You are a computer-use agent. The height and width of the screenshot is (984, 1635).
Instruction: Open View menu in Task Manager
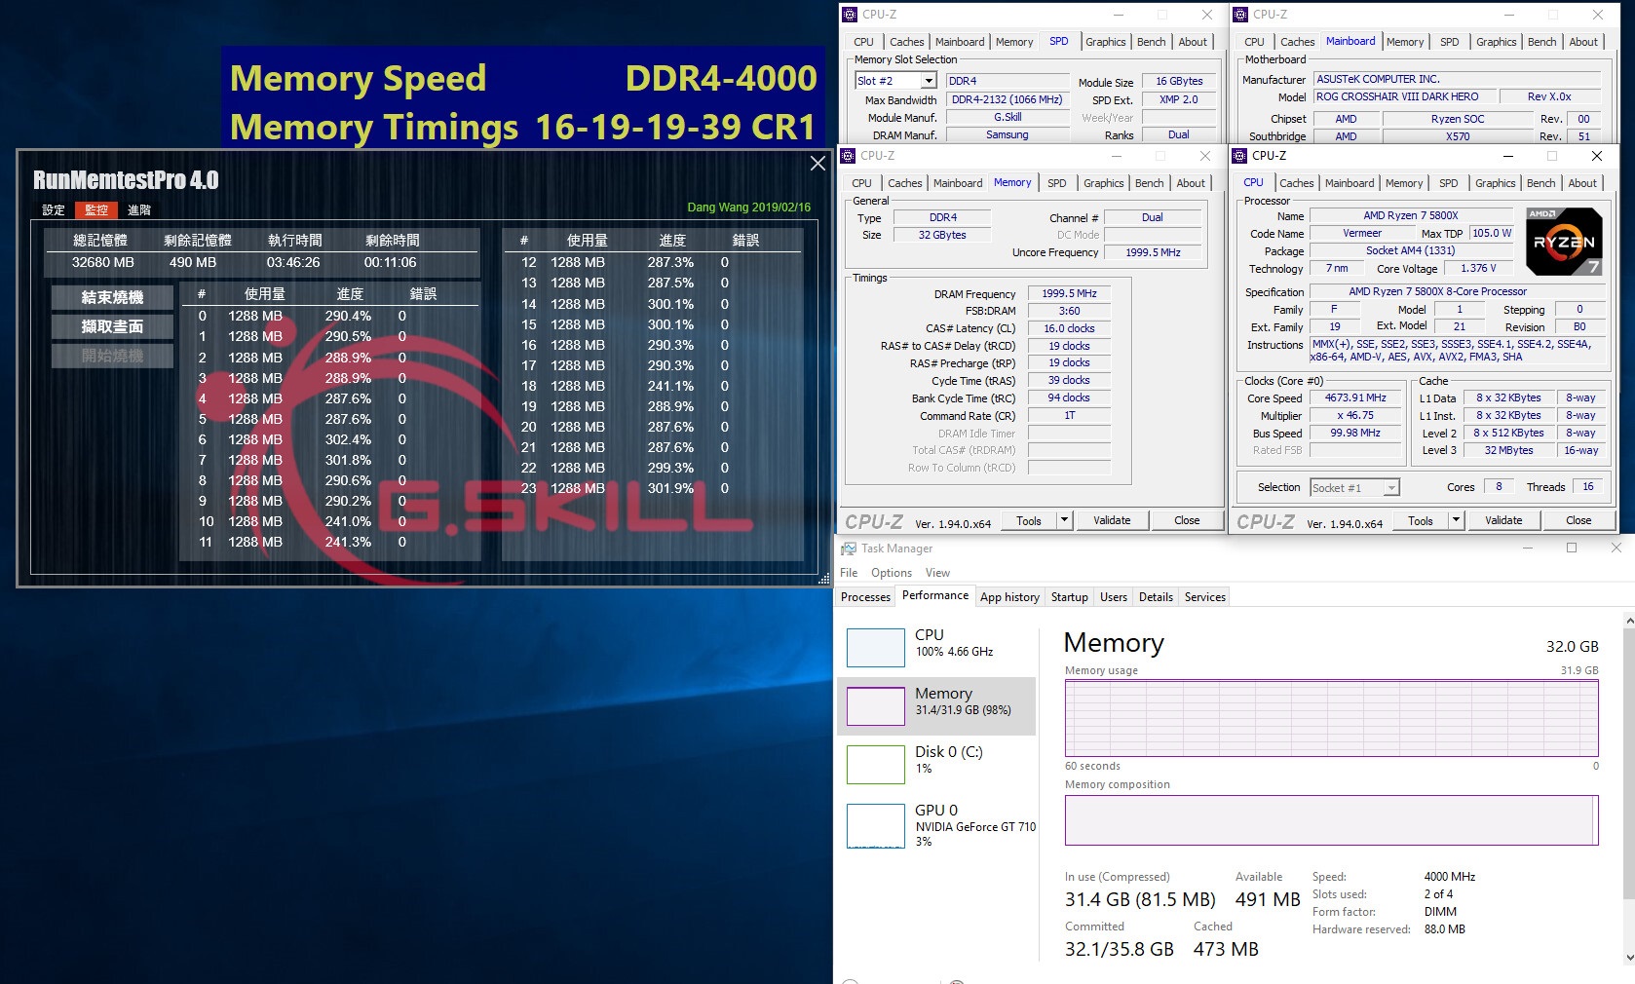pyautogui.click(x=937, y=573)
